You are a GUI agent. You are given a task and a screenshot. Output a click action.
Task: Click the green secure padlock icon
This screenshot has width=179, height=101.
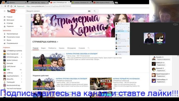click(15, 6)
